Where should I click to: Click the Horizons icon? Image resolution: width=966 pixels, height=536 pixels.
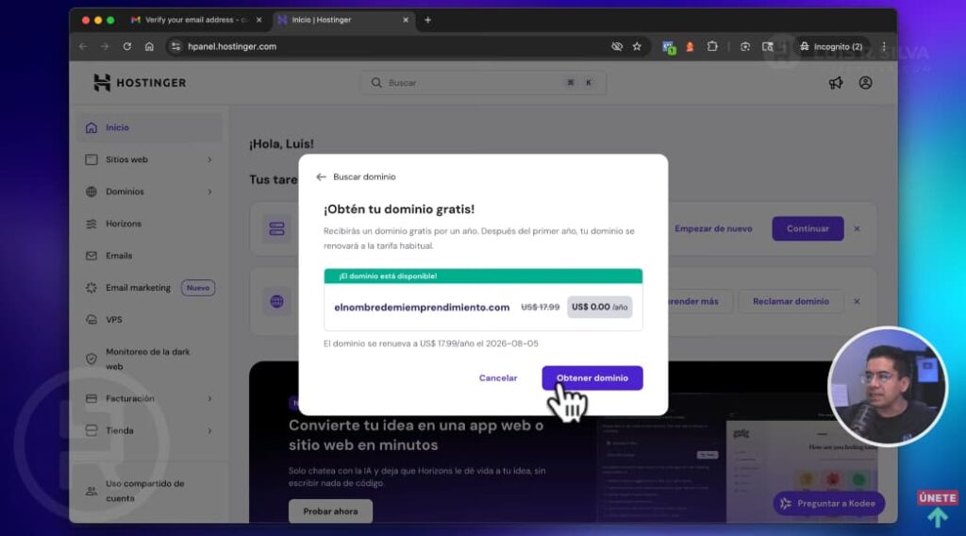[x=92, y=224]
